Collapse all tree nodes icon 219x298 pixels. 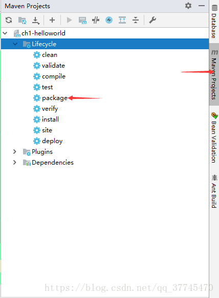tap(136, 20)
